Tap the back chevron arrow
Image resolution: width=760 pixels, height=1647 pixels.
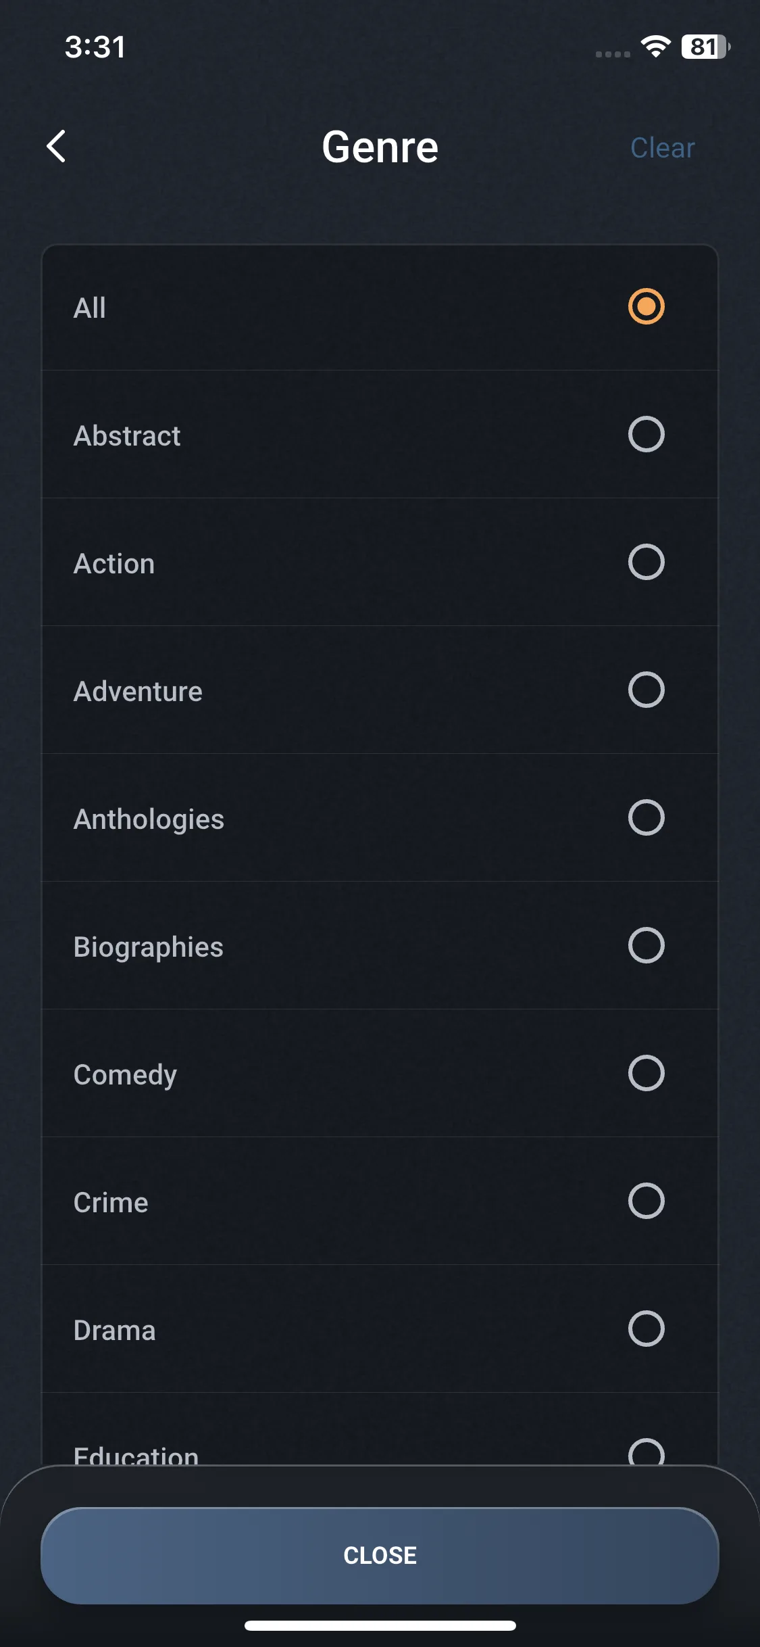pos(57,147)
